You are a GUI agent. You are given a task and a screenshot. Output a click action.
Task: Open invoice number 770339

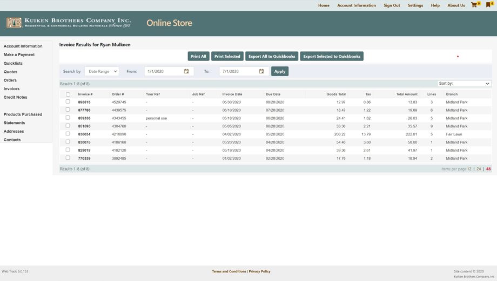(84, 158)
